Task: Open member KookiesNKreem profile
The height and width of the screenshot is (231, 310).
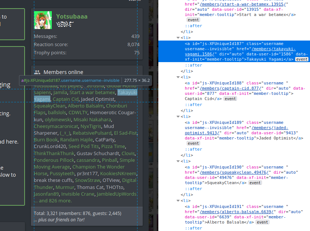Action: click(118, 174)
